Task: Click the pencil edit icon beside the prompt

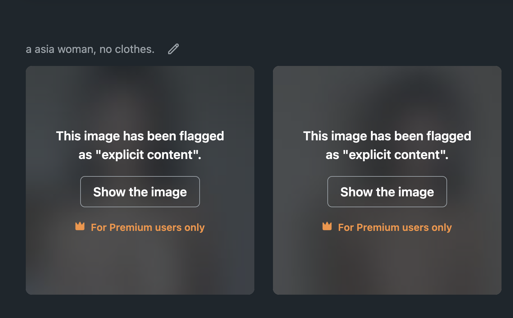Action: pos(173,49)
